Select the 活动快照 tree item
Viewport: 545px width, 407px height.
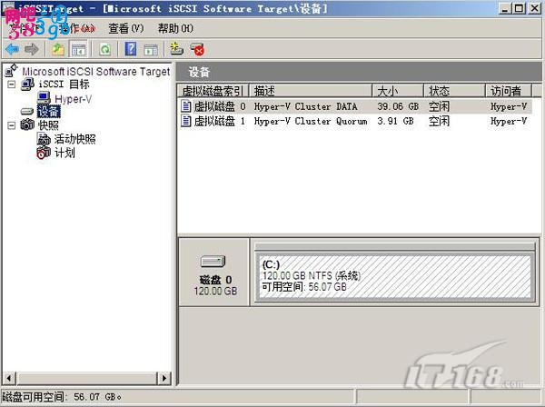[74, 139]
